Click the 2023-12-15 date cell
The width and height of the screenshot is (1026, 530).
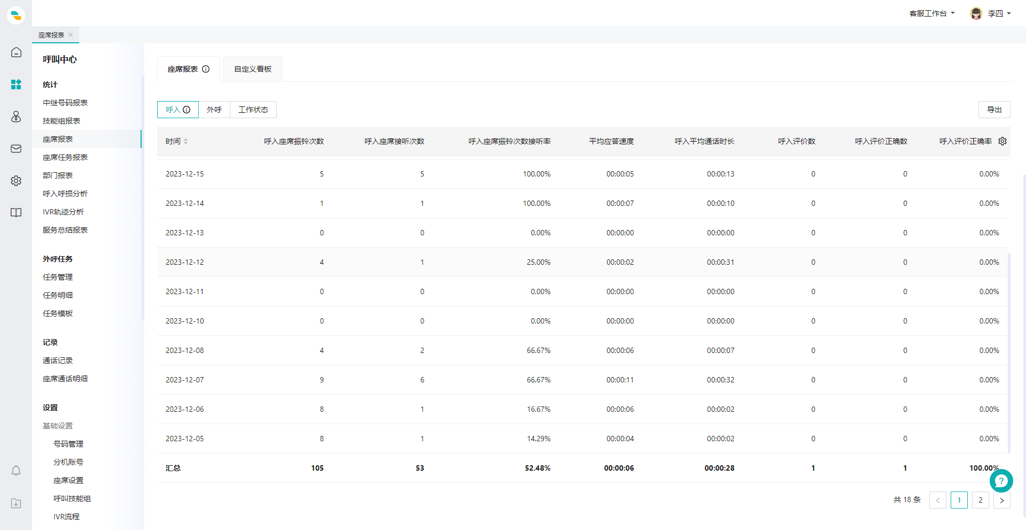[184, 174]
